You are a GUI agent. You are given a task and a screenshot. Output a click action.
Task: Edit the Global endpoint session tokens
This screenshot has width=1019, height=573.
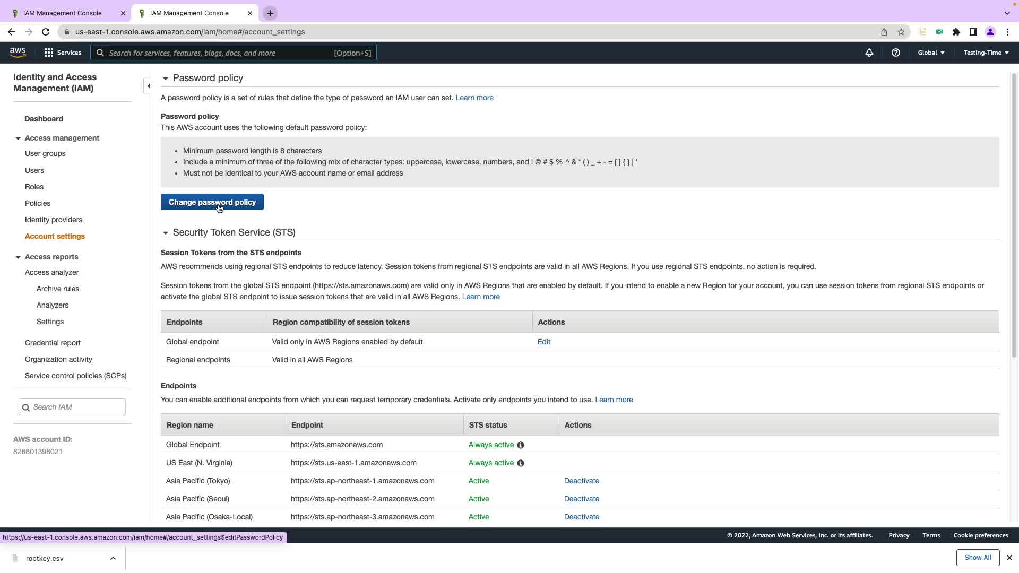pyautogui.click(x=543, y=342)
